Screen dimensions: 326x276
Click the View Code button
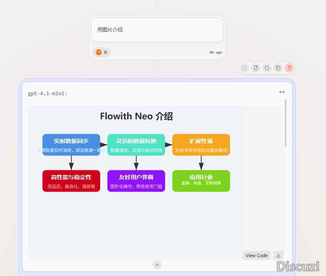pyautogui.click(x=257, y=256)
